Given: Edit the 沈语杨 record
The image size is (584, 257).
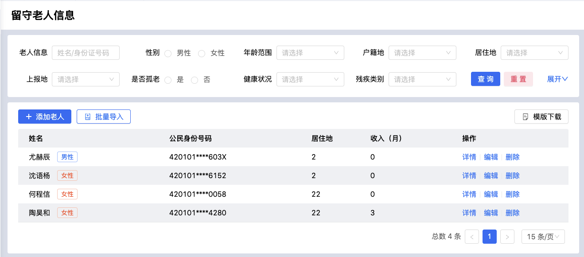Looking at the screenshot, I should [x=491, y=175].
